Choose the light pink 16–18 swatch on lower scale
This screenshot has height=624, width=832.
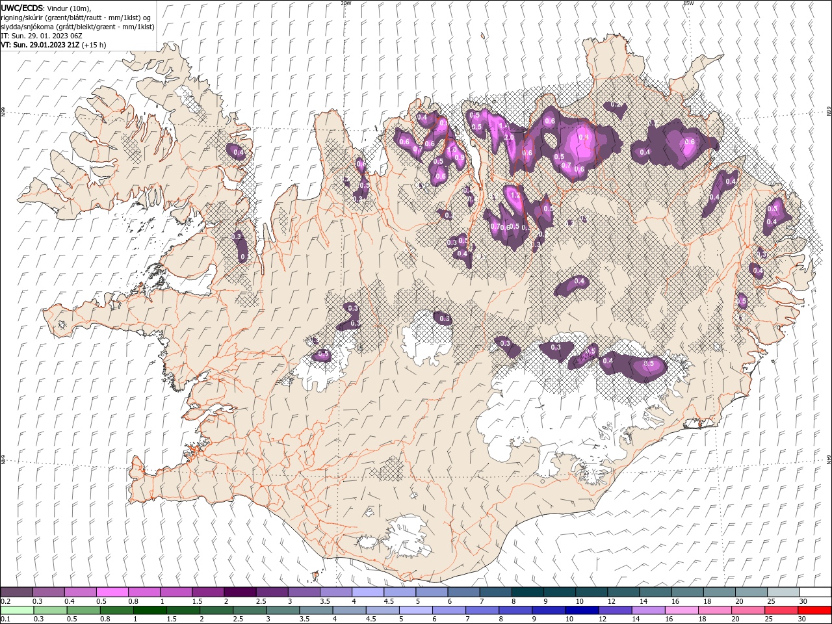pyautogui.click(x=682, y=610)
